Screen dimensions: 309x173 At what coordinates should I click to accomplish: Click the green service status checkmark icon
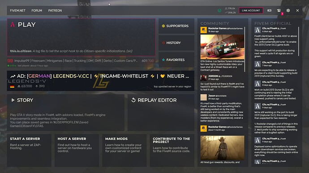coord(219,10)
